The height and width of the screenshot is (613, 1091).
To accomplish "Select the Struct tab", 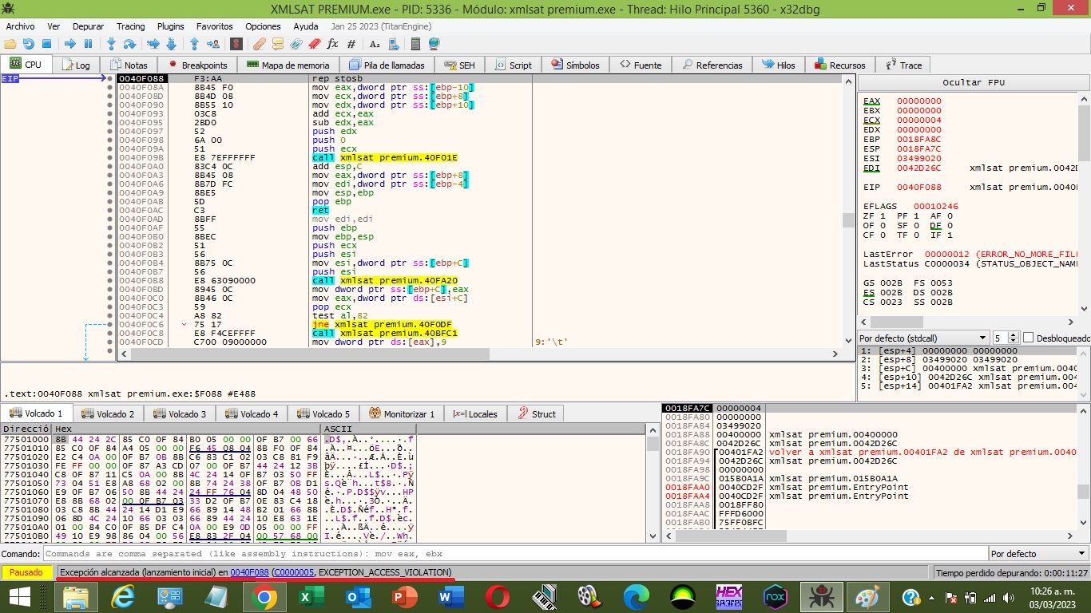I will [x=536, y=413].
